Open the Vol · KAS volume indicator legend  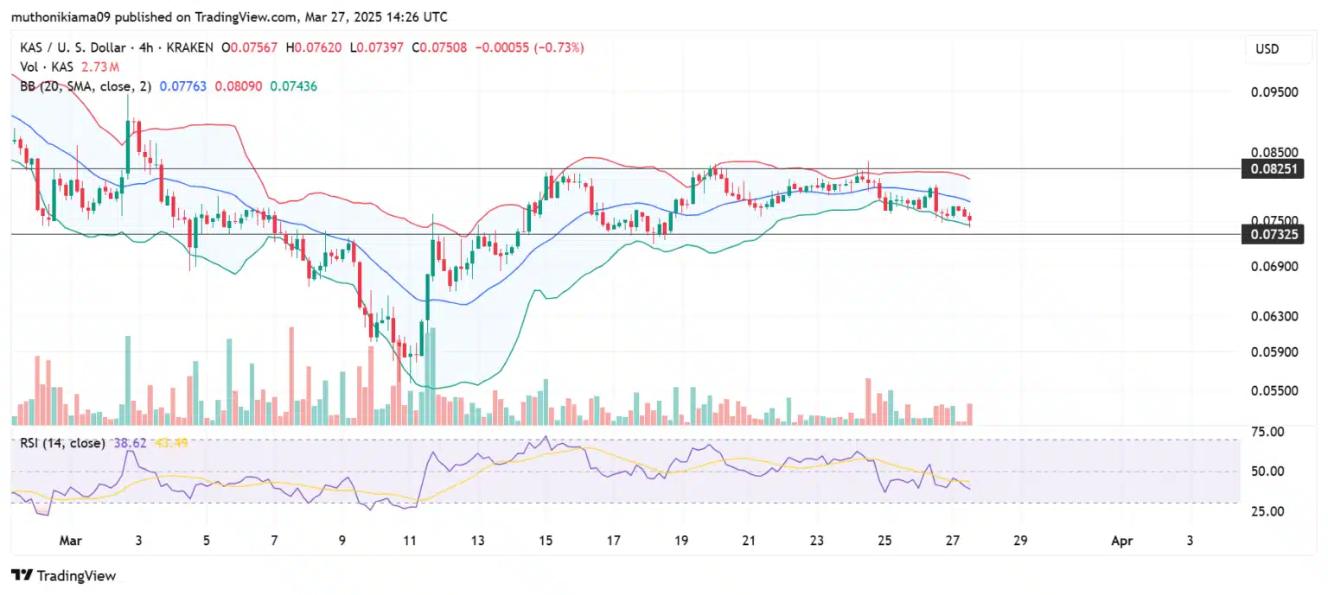click(45, 66)
